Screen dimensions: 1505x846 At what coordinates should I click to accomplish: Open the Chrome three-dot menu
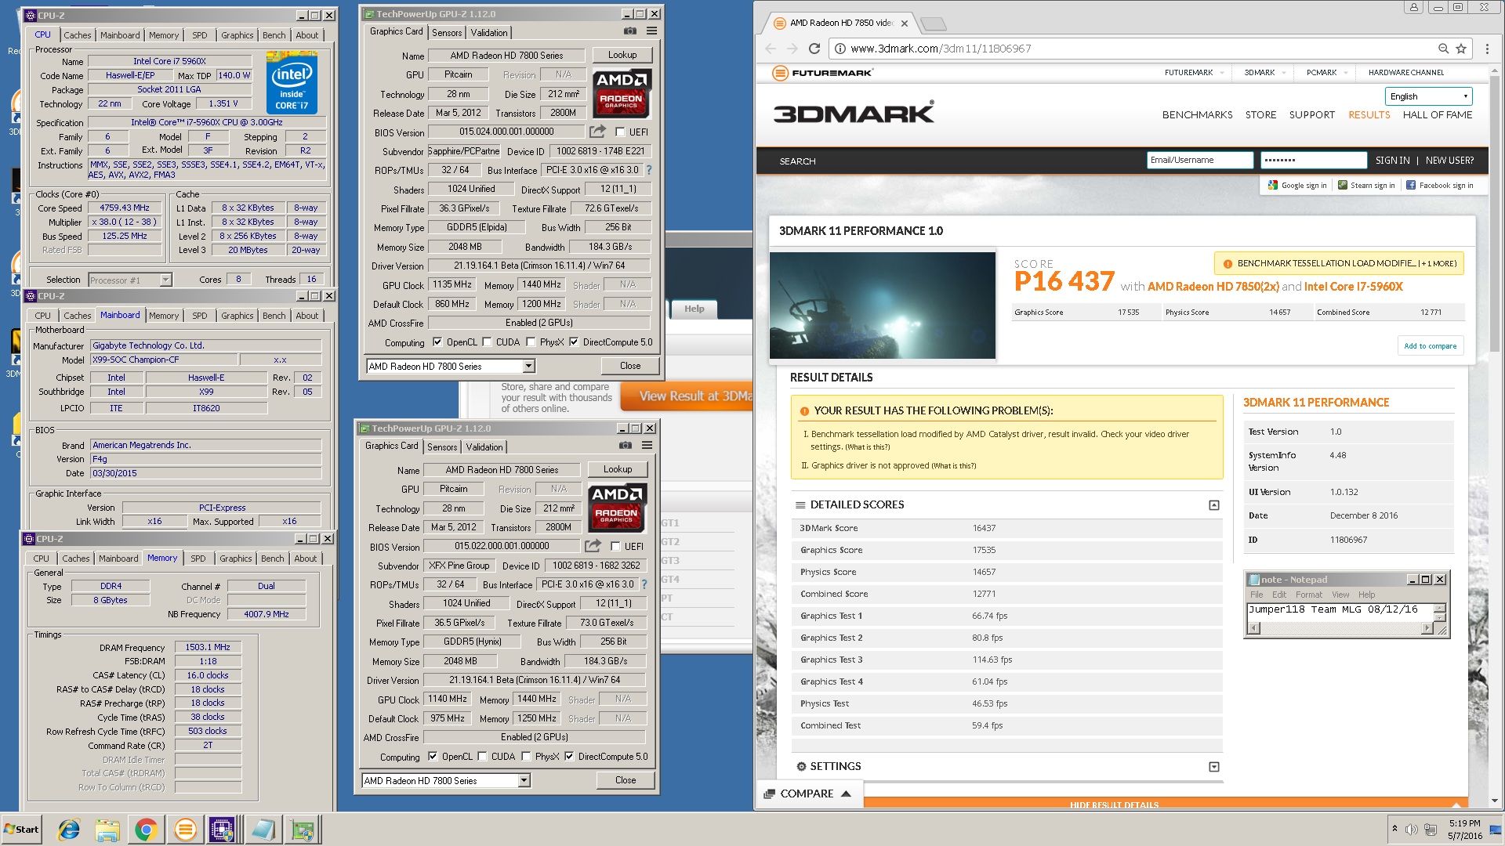coord(1487,49)
